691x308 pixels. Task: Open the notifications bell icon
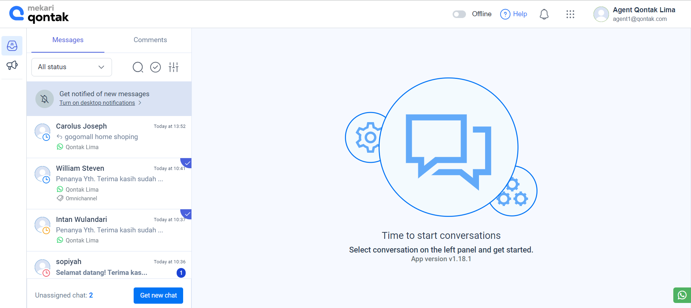coord(544,14)
